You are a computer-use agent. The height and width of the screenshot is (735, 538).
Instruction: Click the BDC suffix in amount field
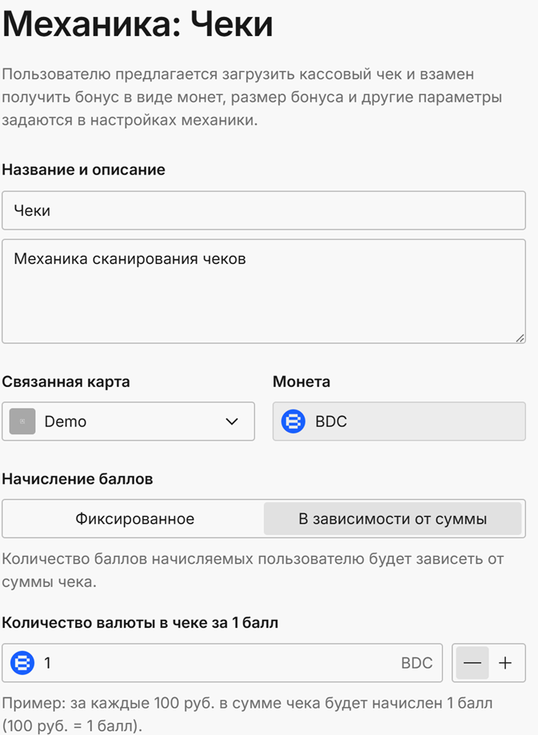point(416,663)
